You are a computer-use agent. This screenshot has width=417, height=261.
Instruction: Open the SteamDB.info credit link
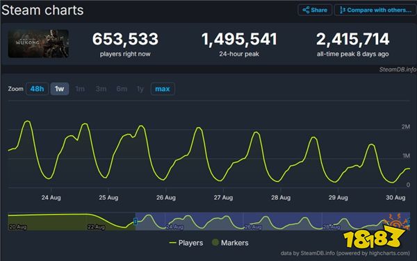(398, 69)
